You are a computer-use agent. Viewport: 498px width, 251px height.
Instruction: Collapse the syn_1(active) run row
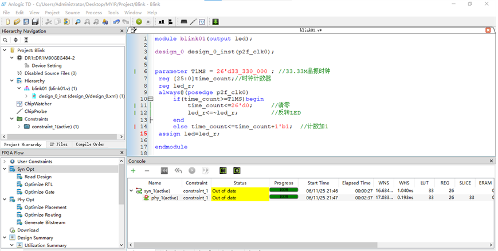[x=131, y=191]
